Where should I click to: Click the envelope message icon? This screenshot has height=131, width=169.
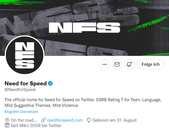coord(117,64)
